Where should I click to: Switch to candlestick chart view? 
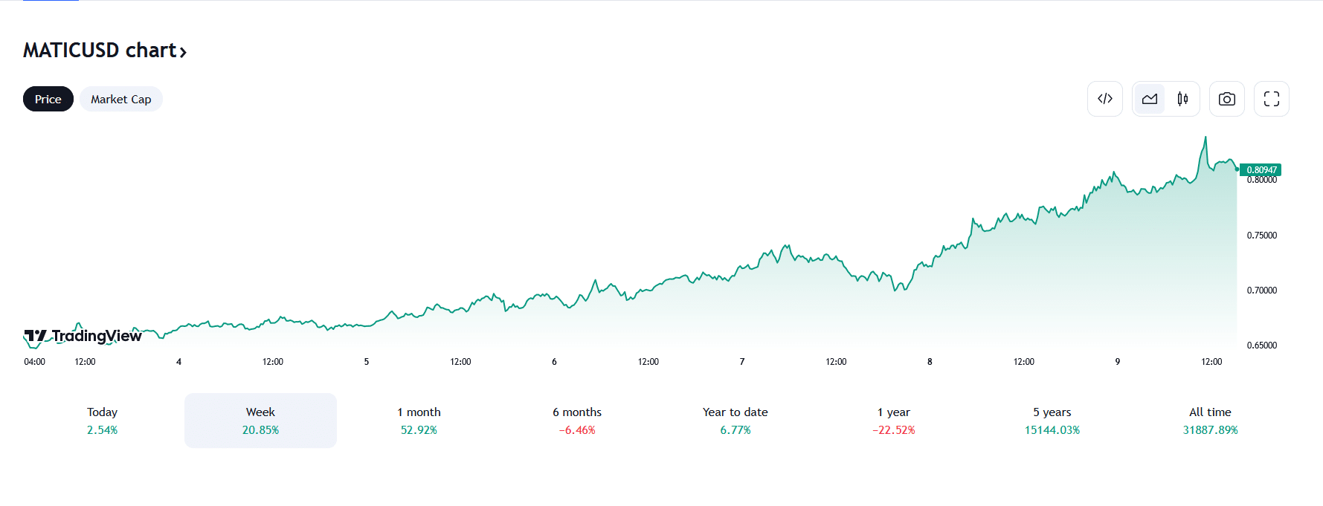tap(1182, 99)
